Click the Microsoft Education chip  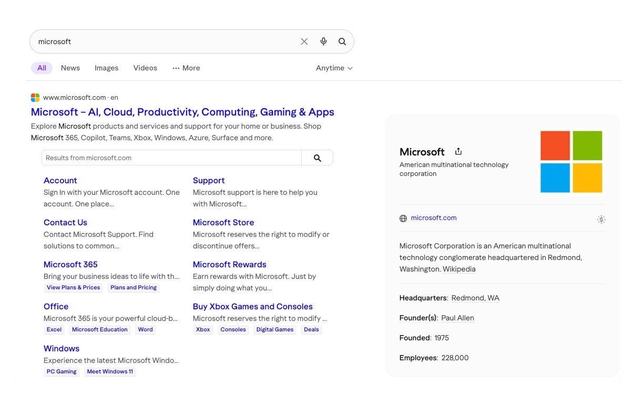[100, 329]
